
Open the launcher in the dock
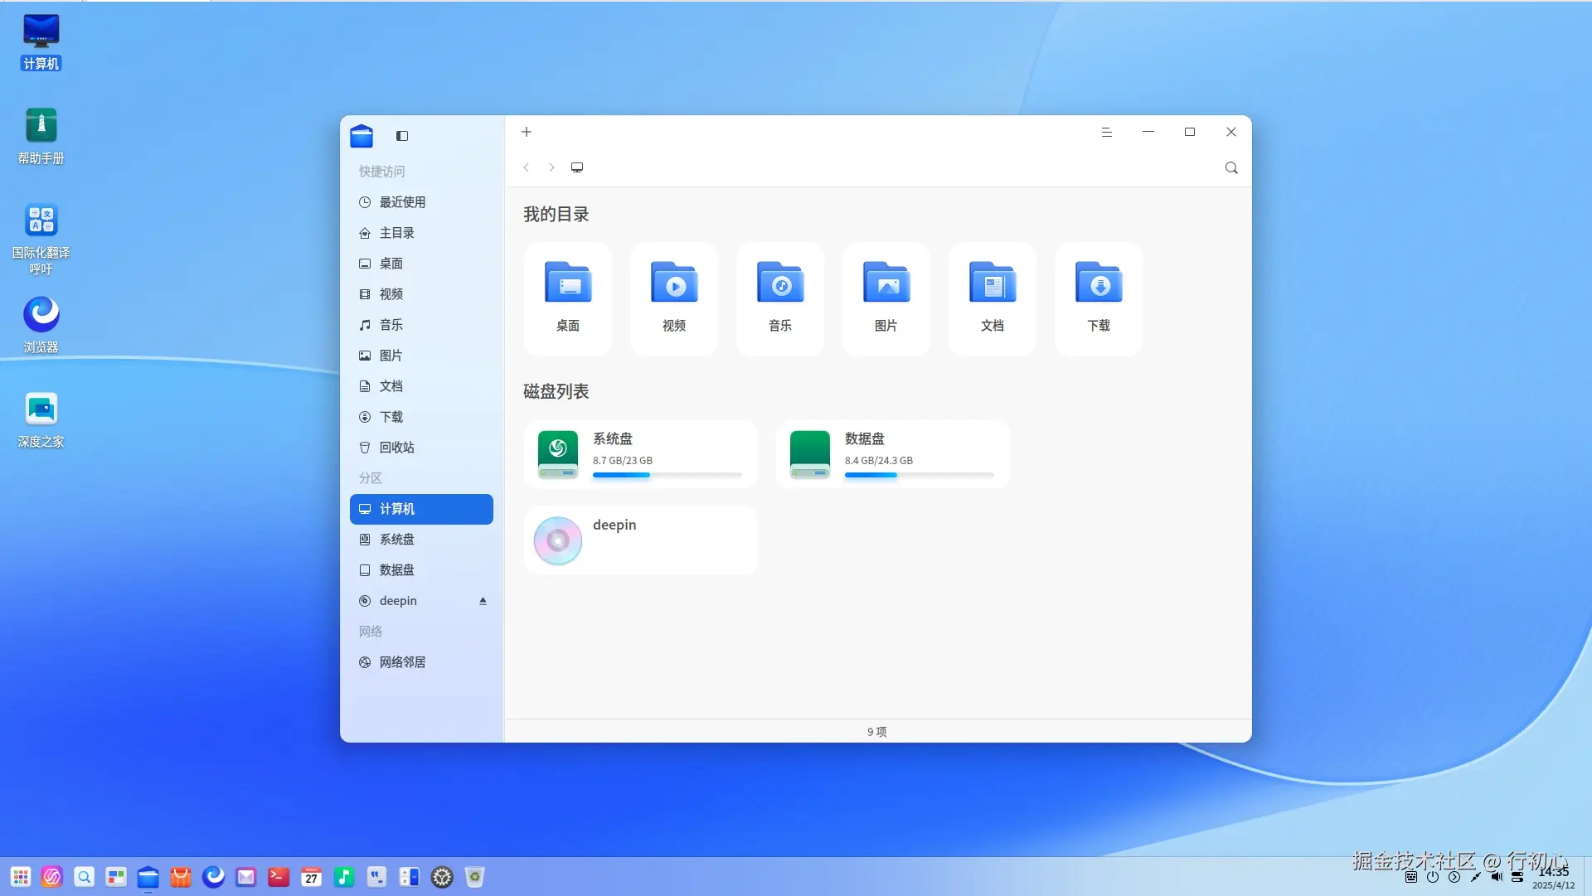[21, 877]
